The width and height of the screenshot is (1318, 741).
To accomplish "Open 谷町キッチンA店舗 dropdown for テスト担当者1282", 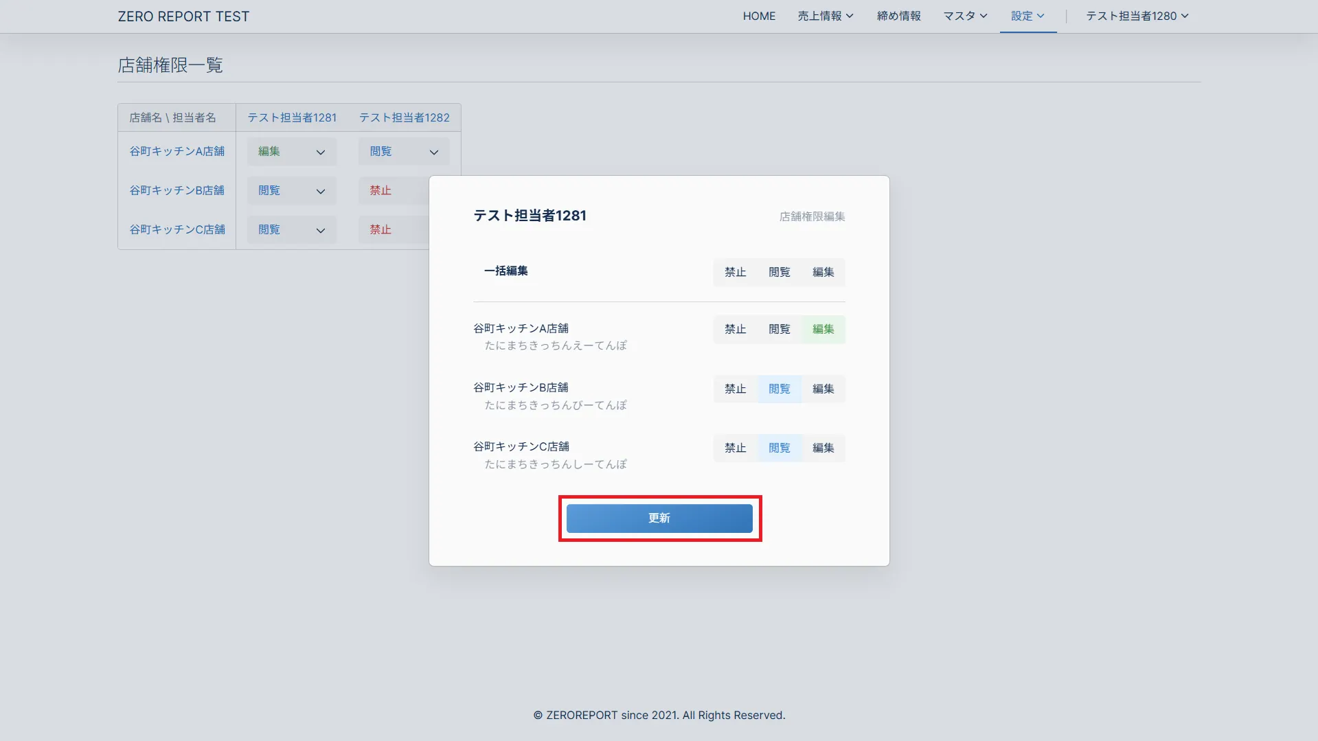I will (403, 152).
